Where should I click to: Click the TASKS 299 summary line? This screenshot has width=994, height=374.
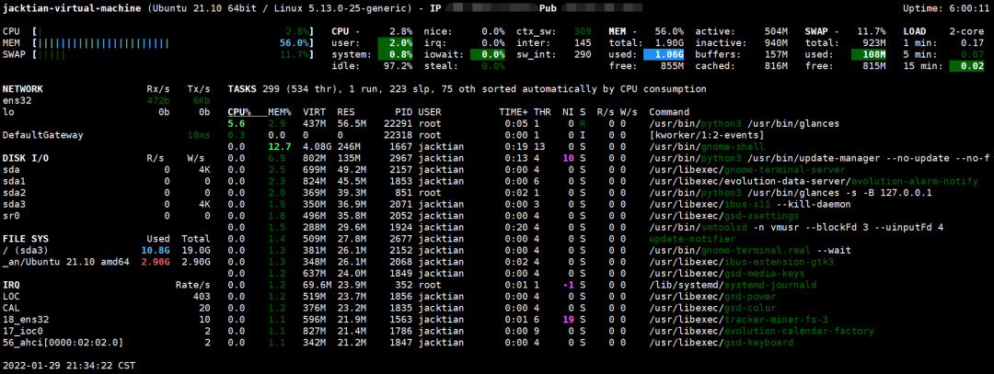coord(467,89)
